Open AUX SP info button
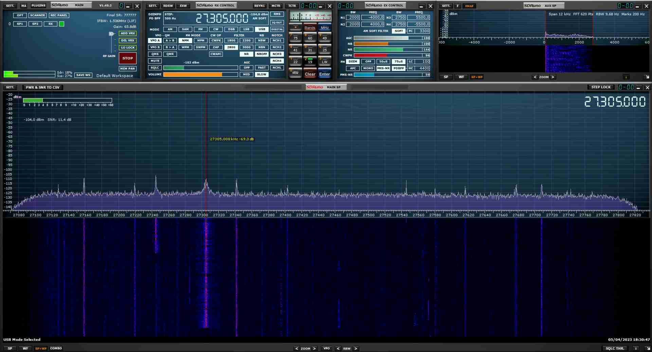The width and height of the screenshot is (652, 352). point(626,77)
